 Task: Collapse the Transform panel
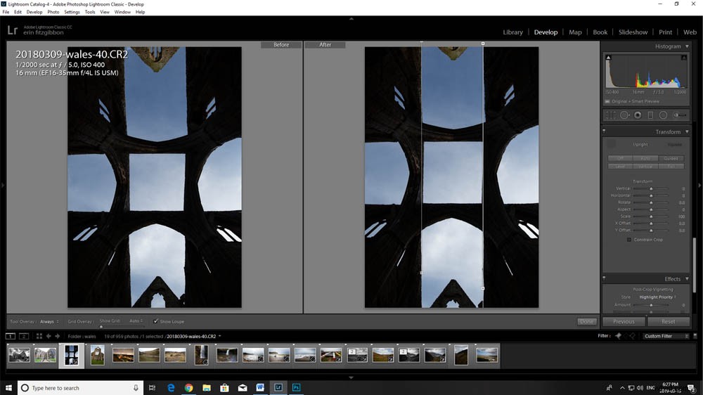(687, 132)
